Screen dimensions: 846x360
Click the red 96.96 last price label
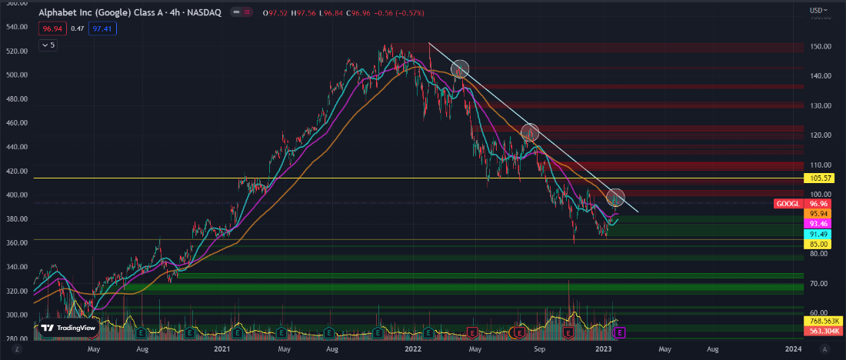(819, 204)
